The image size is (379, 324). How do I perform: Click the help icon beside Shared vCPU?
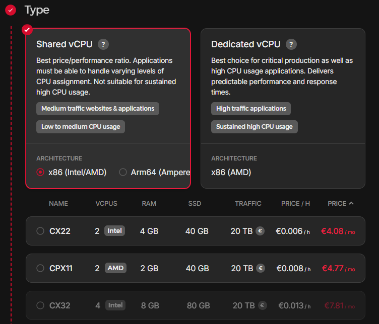click(x=103, y=44)
